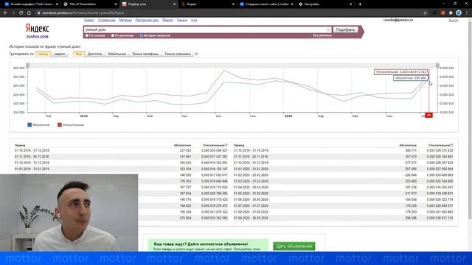Image resolution: width=472 pixels, height=265 pixels.
Task: Open the browser home page icon
Action: (x=29, y=13)
